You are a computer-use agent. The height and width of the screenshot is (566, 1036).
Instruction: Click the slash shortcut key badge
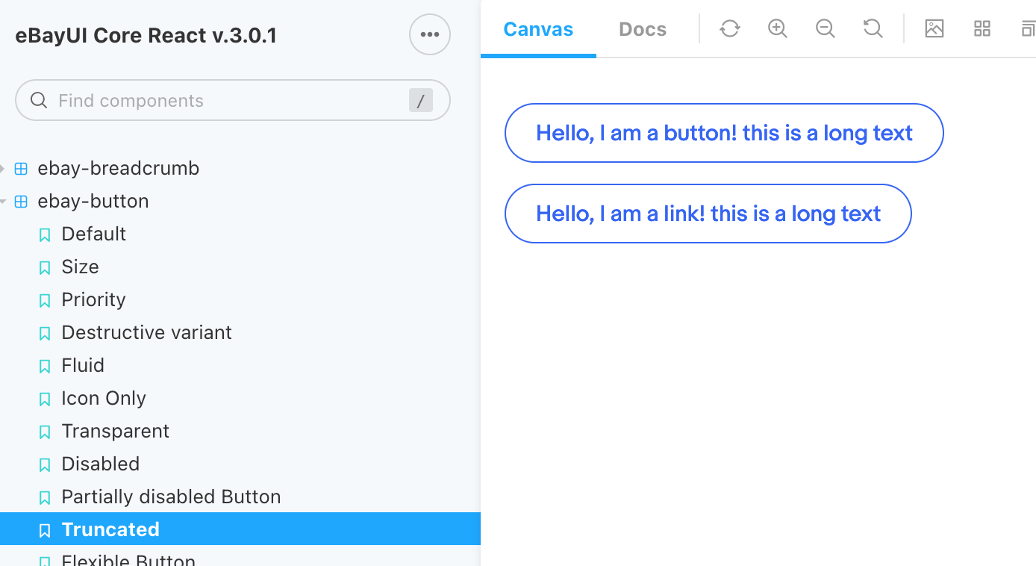[421, 100]
